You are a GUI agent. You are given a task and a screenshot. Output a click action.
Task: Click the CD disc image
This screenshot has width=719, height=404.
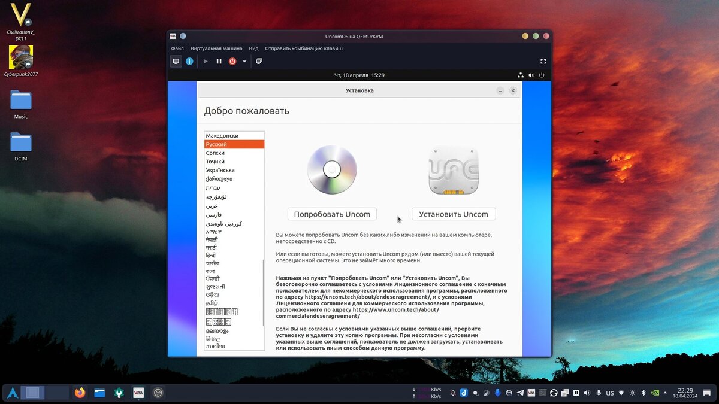click(x=332, y=170)
